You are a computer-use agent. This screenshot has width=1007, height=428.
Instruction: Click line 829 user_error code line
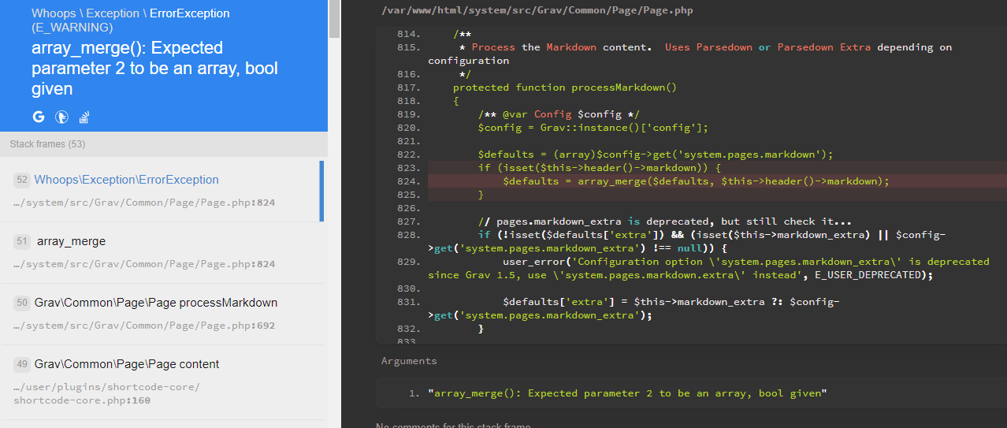coord(708,268)
